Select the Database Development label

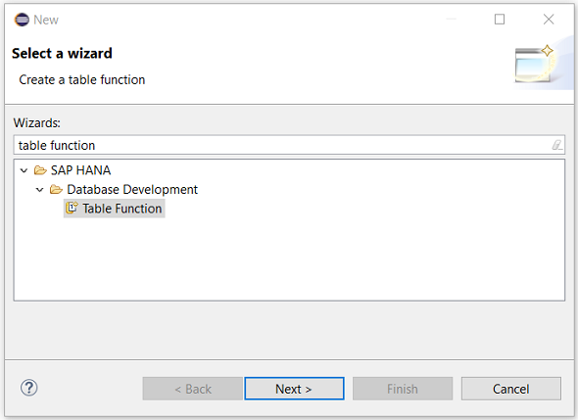[132, 189]
